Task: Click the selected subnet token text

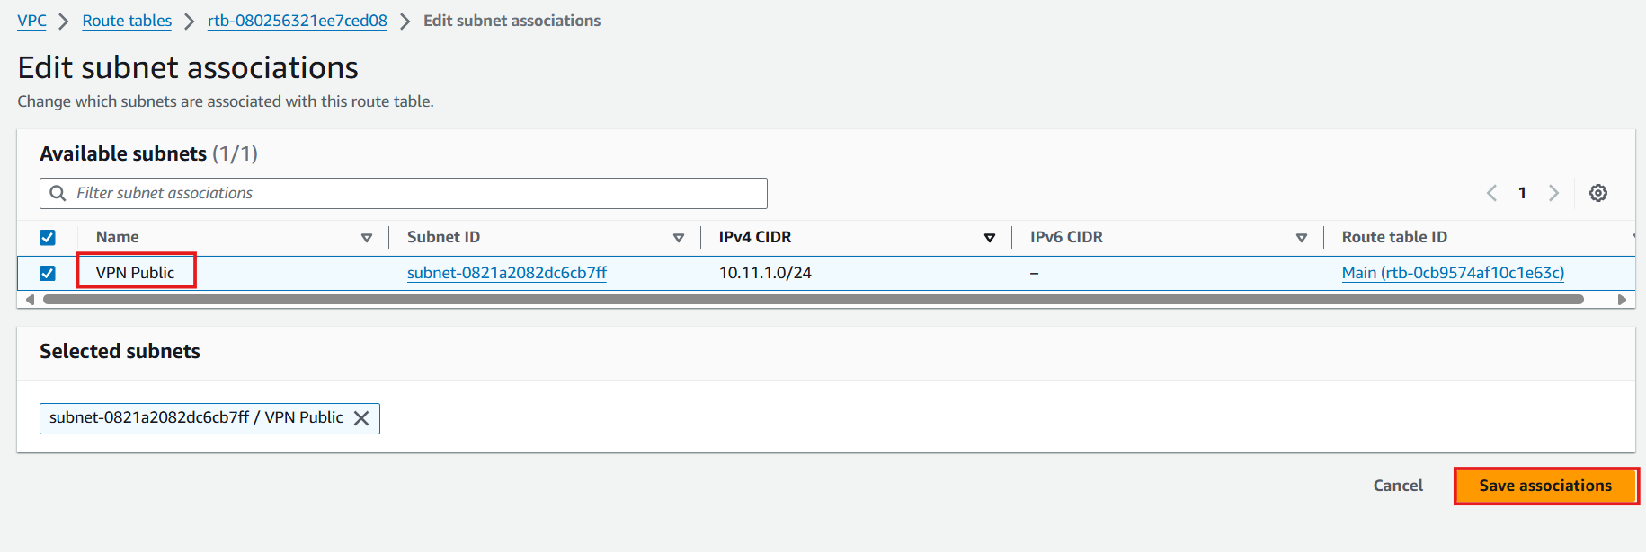Action: pyautogui.click(x=196, y=417)
